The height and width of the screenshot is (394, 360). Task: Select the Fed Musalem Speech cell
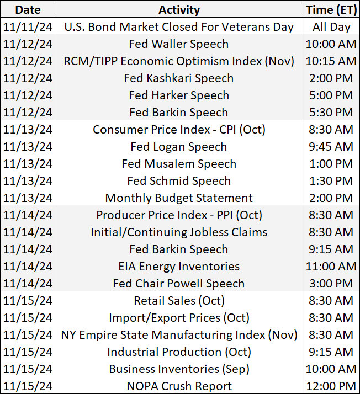179,164
